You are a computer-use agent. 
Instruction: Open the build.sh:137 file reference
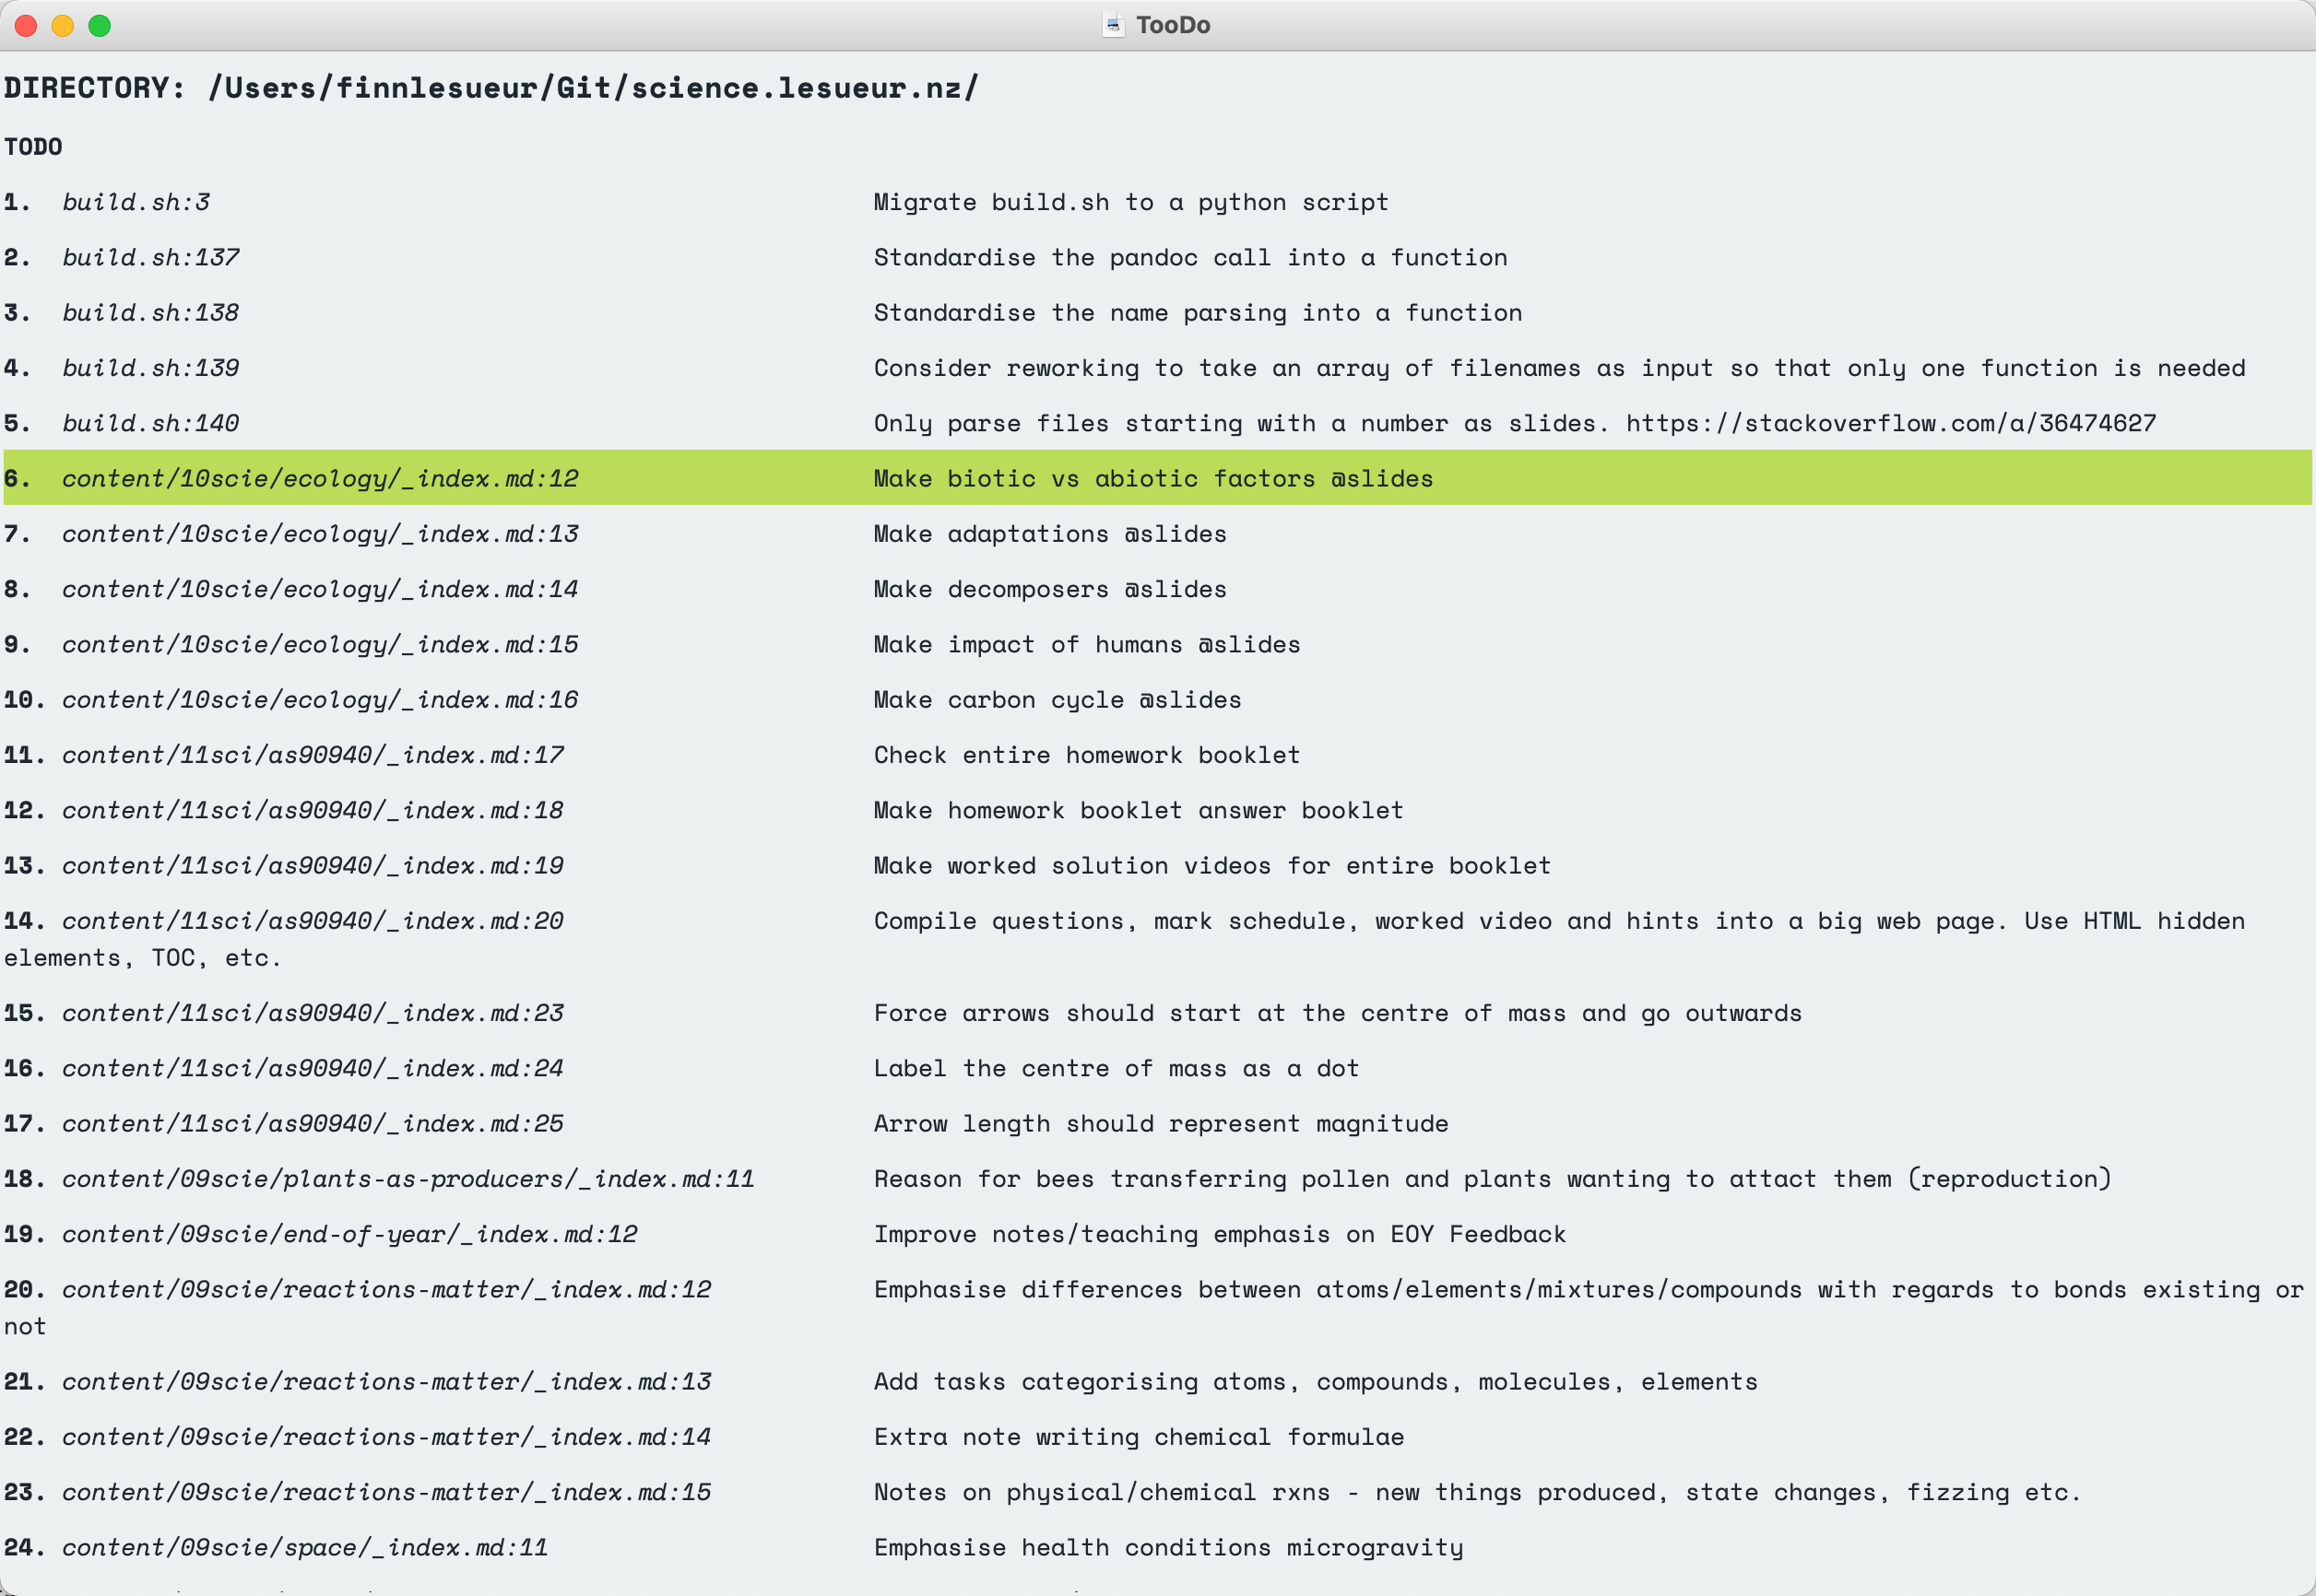coord(150,258)
